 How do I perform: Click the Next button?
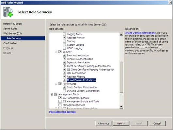tap(121, 123)
